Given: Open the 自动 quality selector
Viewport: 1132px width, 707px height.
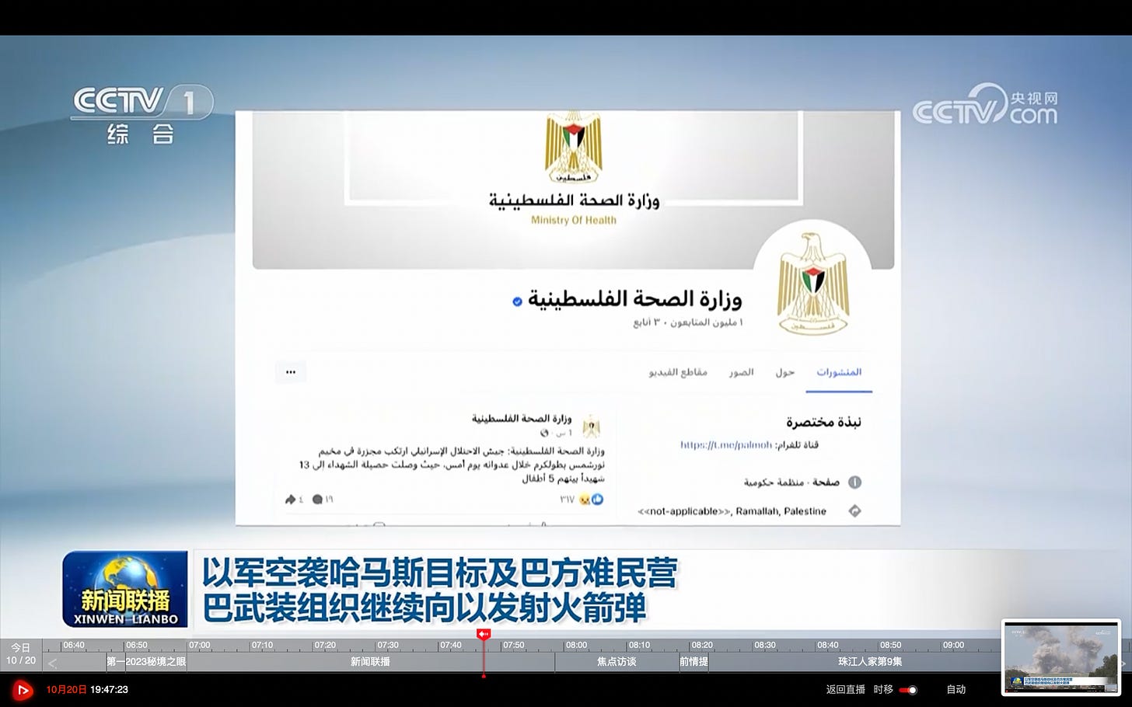Looking at the screenshot, I should [x=956, y=690].
